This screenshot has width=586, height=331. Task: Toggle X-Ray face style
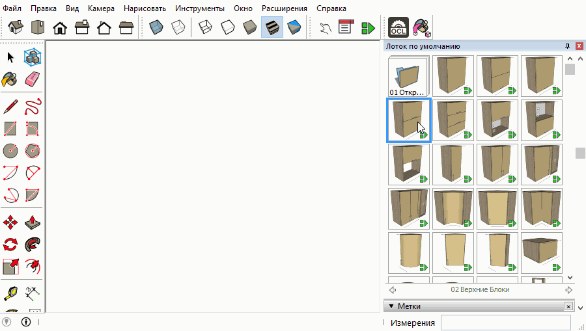pyautogui.click(x=156, y=27)
